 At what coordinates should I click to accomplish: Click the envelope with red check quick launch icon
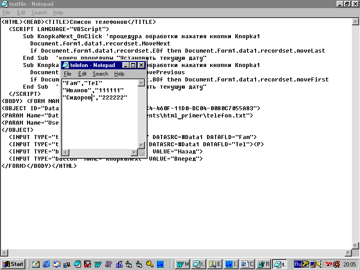tap(87, 264)
